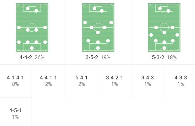195x126 pixels.
Task: Click the 8% value under 4-1-4-1
Action: click(x=15, y=84)
